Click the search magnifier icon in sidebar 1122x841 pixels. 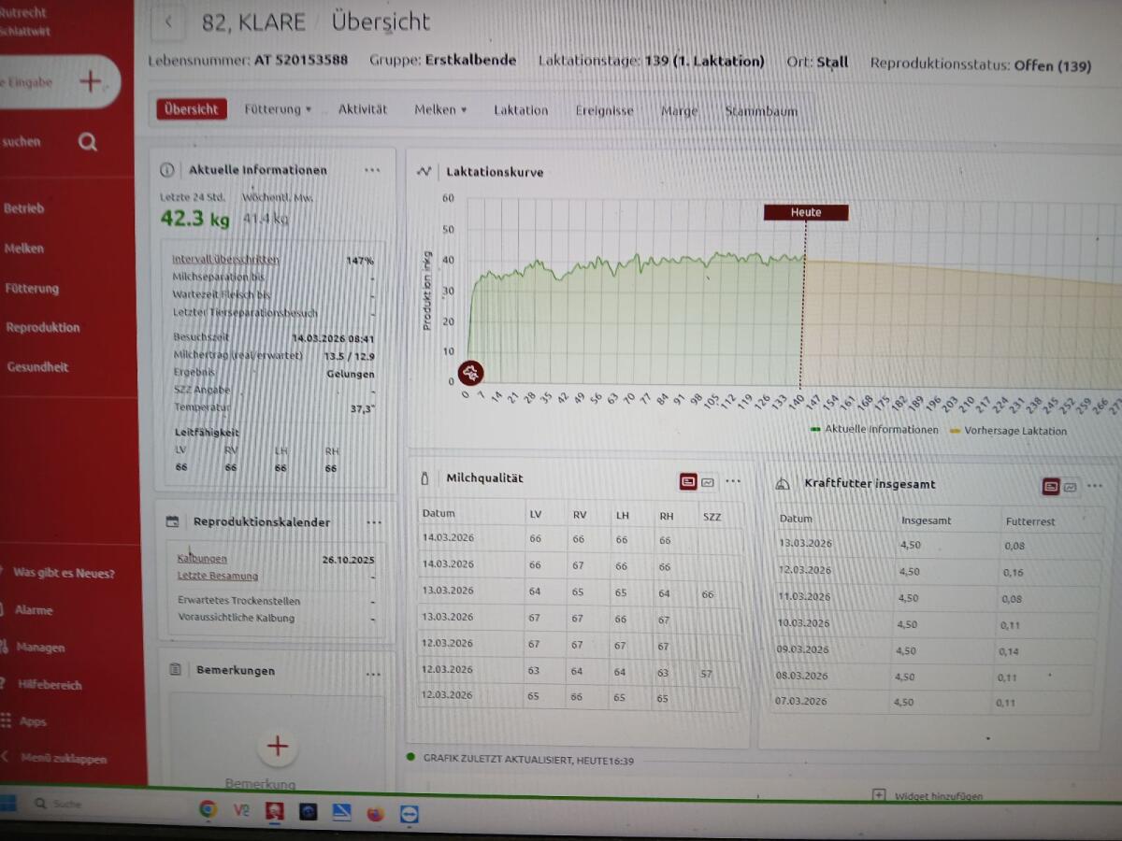(88, 142)
